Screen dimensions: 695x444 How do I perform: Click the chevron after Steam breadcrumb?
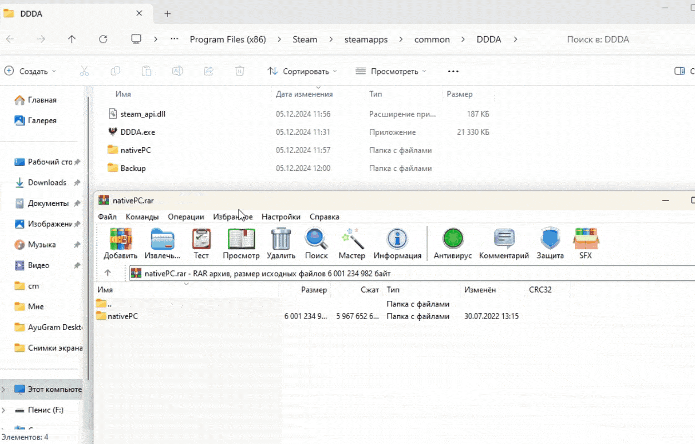[331, 39]
